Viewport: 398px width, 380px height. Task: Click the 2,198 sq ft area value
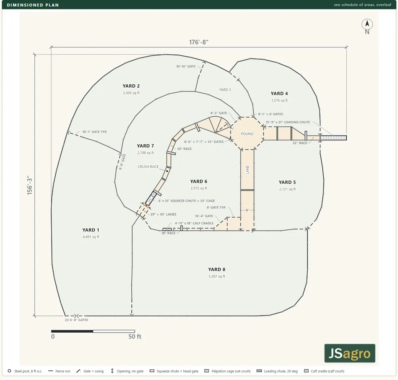click(x=145, y=153)
